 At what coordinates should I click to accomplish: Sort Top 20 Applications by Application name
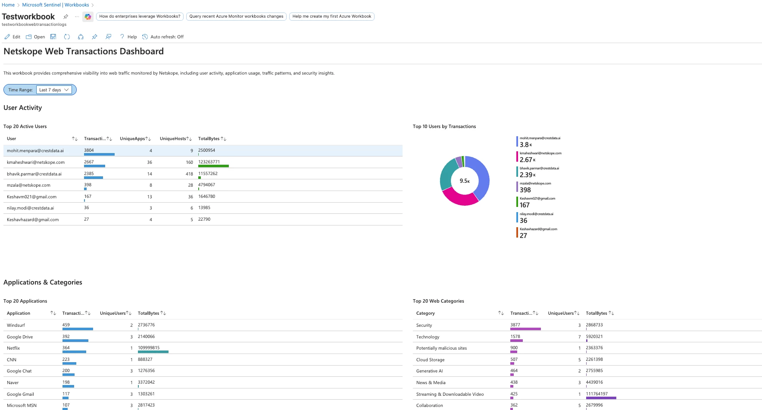pyautogui.click(x=53, y=313)
